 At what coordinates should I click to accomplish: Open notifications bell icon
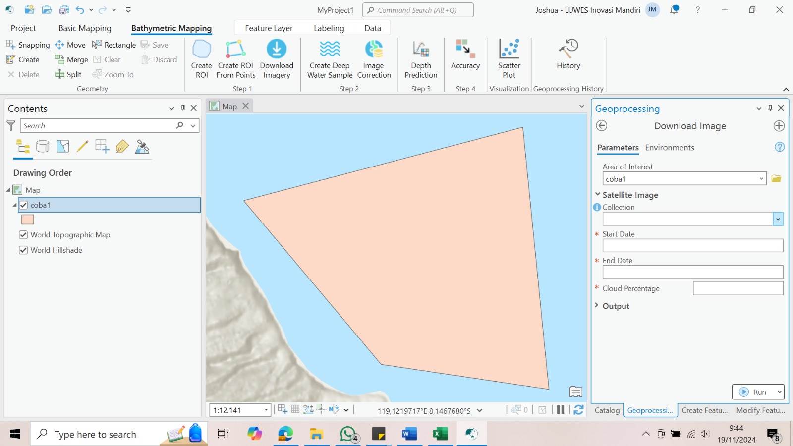point(675,10)
